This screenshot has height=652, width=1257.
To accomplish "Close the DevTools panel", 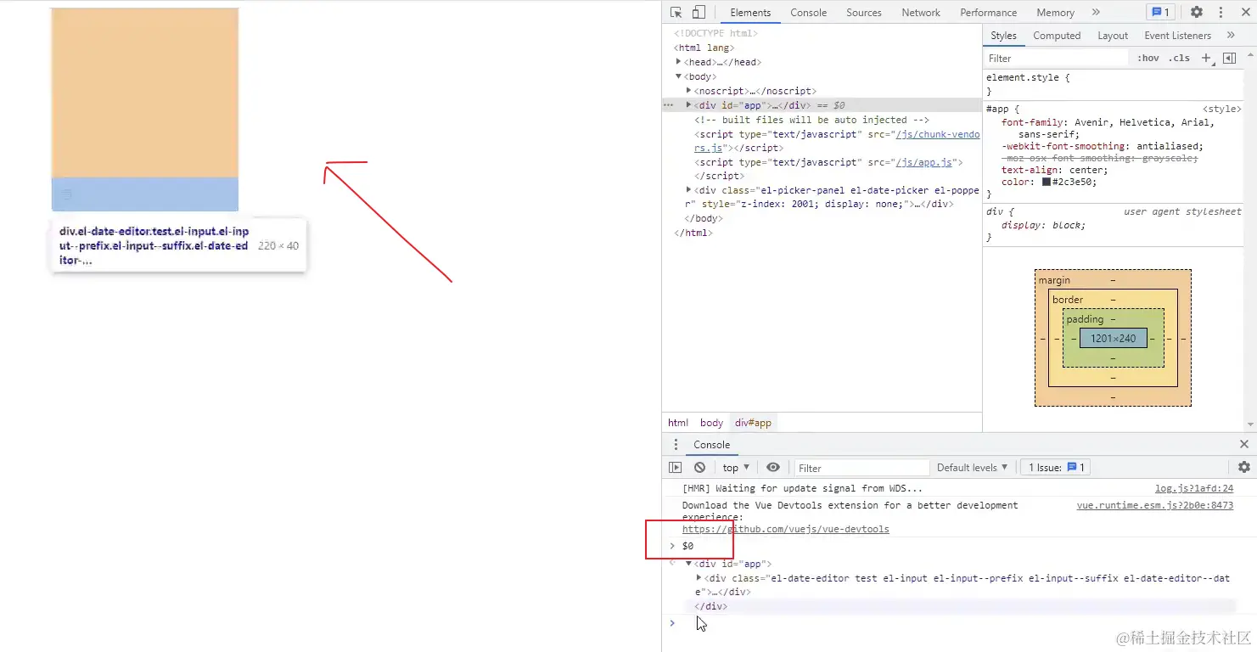I will 1245,12.
